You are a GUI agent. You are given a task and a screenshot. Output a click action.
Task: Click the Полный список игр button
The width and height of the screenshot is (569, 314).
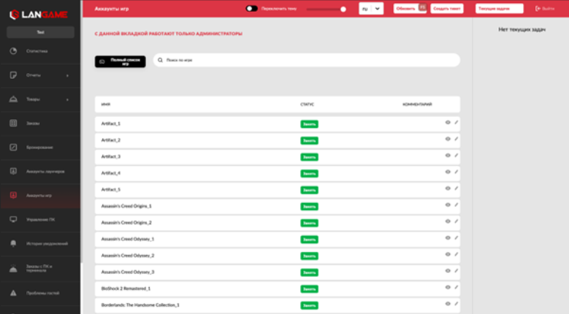[x=120, y=61]
